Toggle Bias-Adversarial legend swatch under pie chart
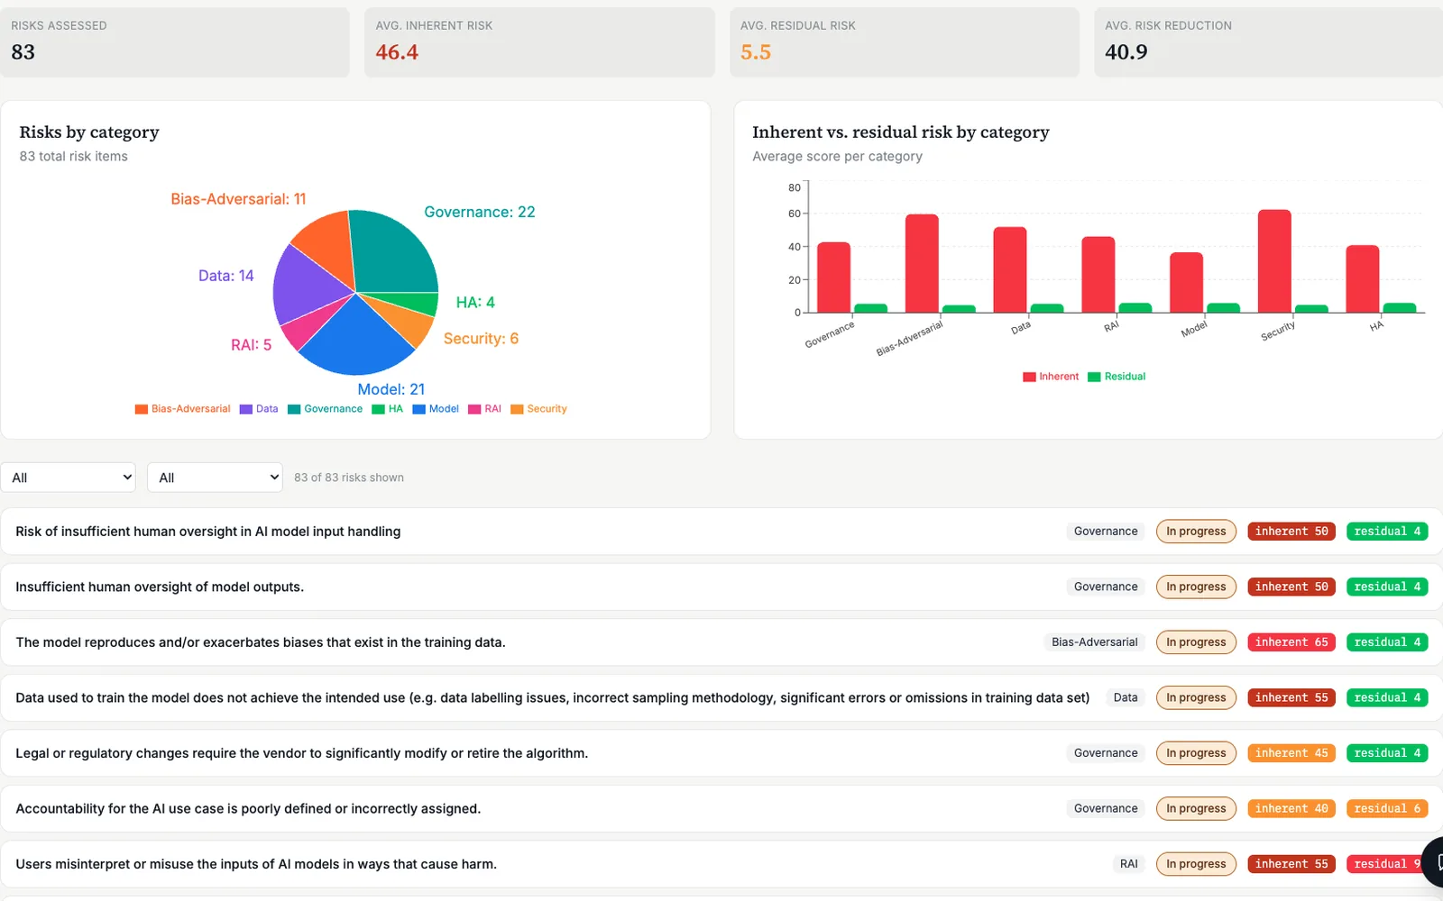This screenshot has height=901, width=1443. pos(141,409)
